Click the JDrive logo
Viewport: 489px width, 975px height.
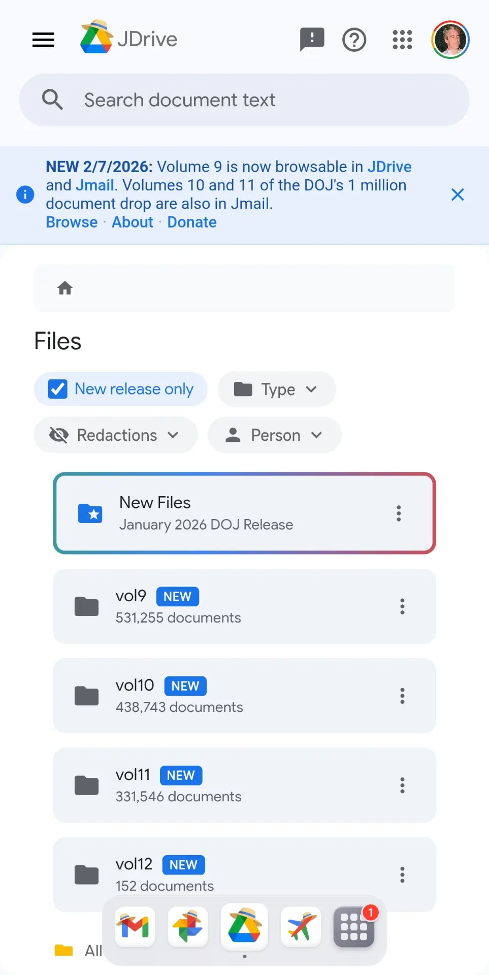tap(129, 38)
